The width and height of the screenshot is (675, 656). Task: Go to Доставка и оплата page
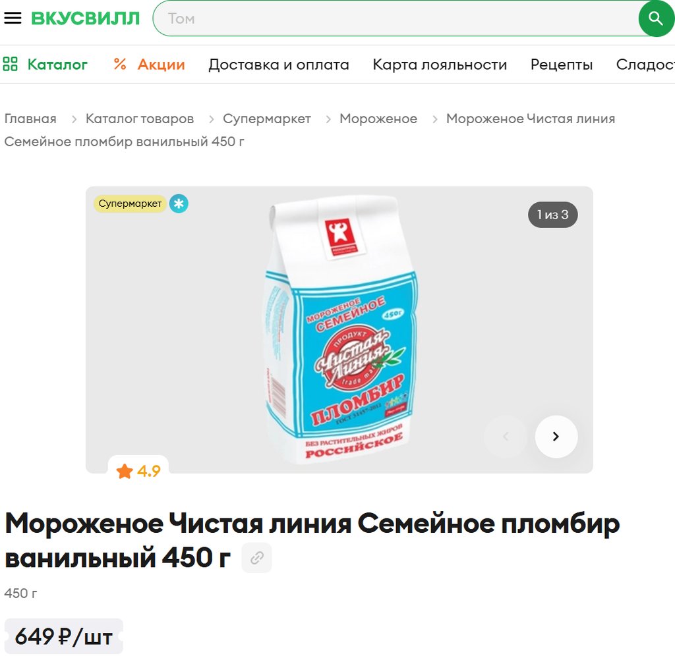279,65
